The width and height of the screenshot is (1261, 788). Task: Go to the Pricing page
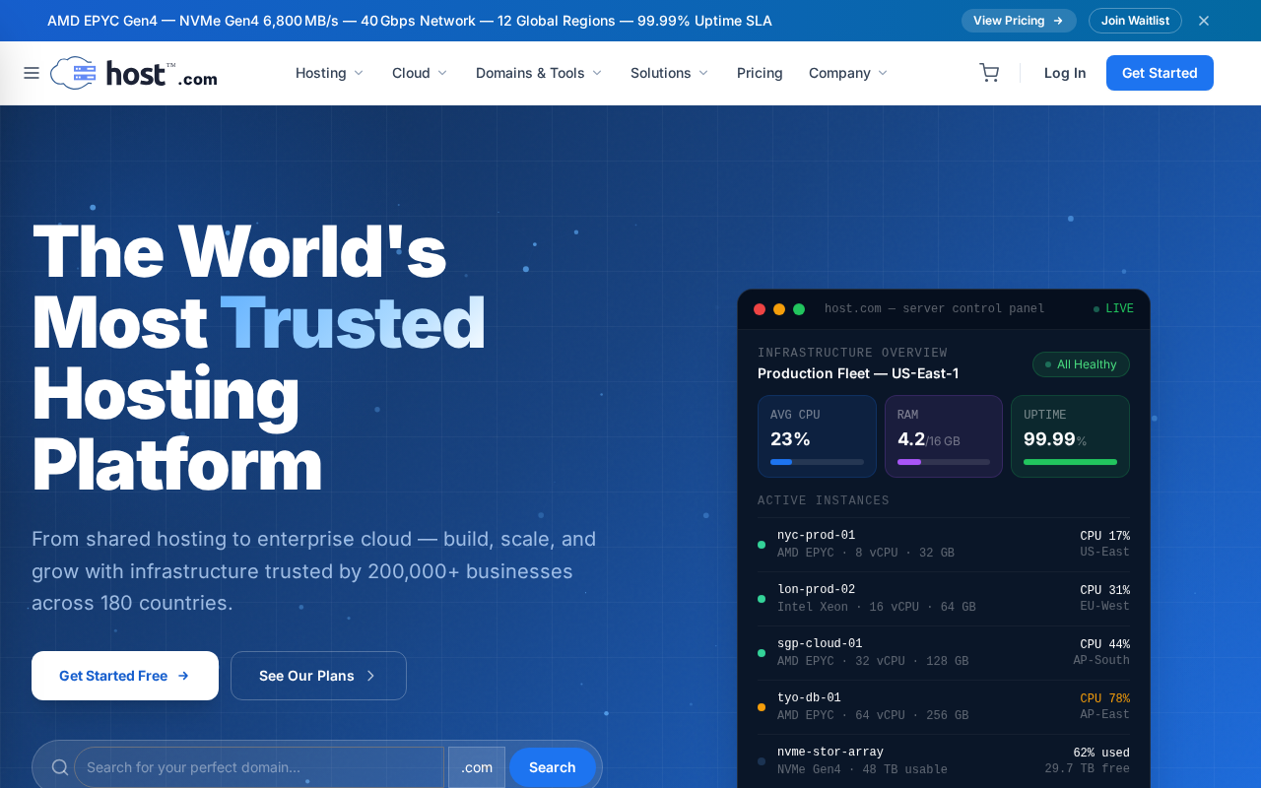[x=760, y=73]
